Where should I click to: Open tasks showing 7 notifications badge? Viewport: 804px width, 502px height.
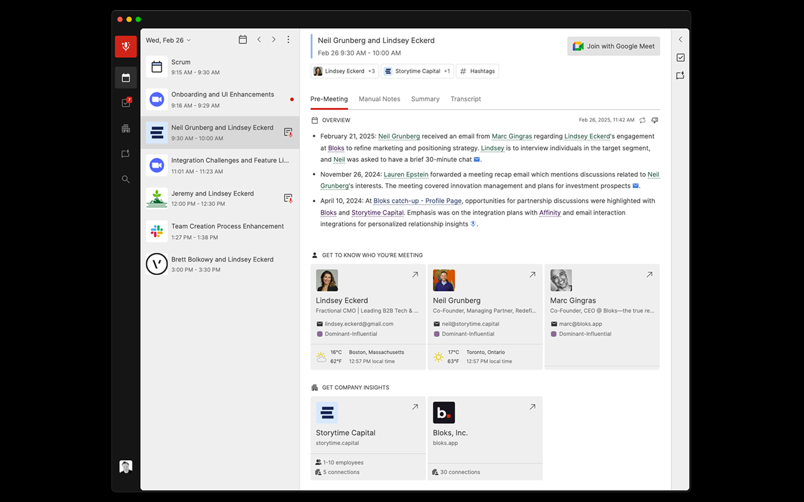pyautogui.click(x=126, y=102)
